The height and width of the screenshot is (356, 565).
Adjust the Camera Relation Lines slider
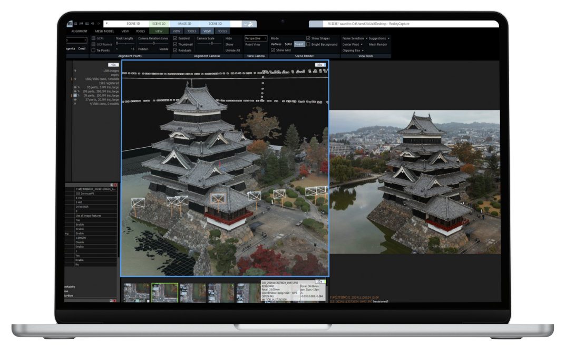click(153, 43)
